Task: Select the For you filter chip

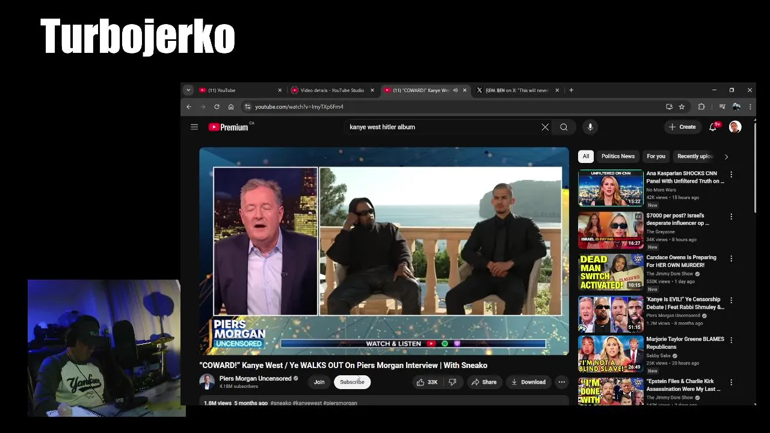Action: [x=656, y=156]
